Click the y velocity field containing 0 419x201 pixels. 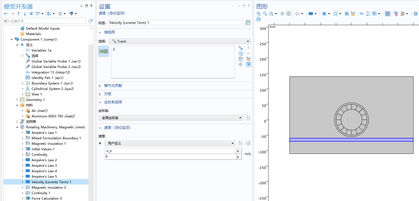tap(170, 157)
